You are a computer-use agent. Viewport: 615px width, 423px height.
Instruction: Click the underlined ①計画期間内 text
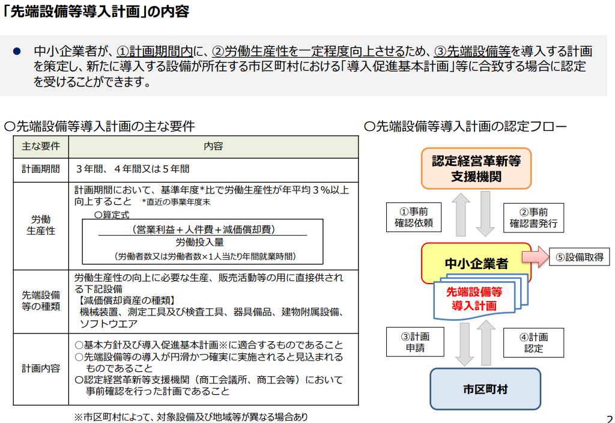tap(156, 52)
